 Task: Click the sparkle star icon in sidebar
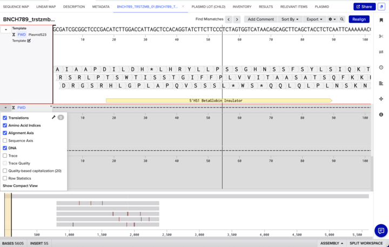381,99
